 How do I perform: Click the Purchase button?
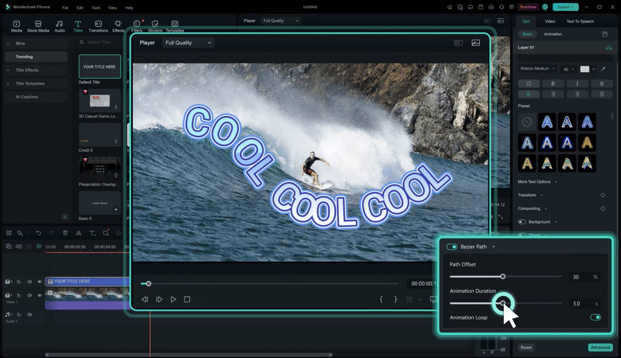[x=528, y=7]
